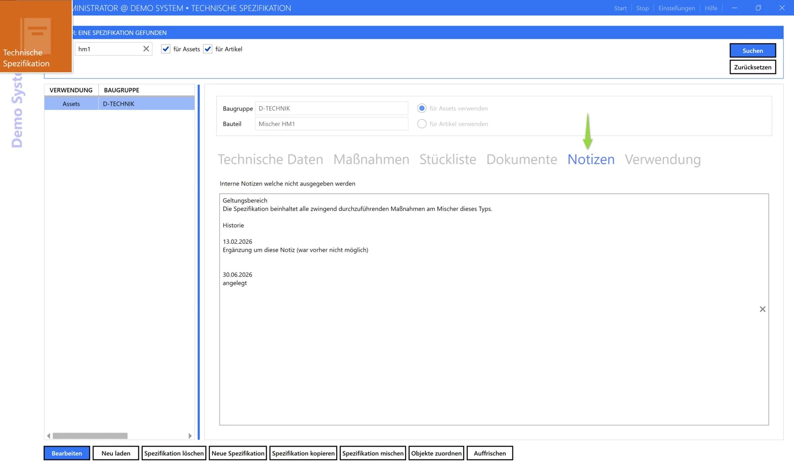The image size is (794, 471).
Task: Select für Assets verwenden radio button
Action: pos(421,108)
